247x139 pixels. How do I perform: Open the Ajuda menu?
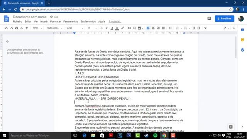(102, 22)
